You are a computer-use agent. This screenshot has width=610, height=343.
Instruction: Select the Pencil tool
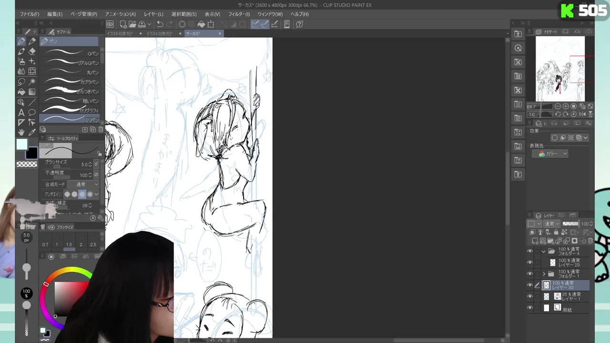pyautogui.click(x=32, y=41)
